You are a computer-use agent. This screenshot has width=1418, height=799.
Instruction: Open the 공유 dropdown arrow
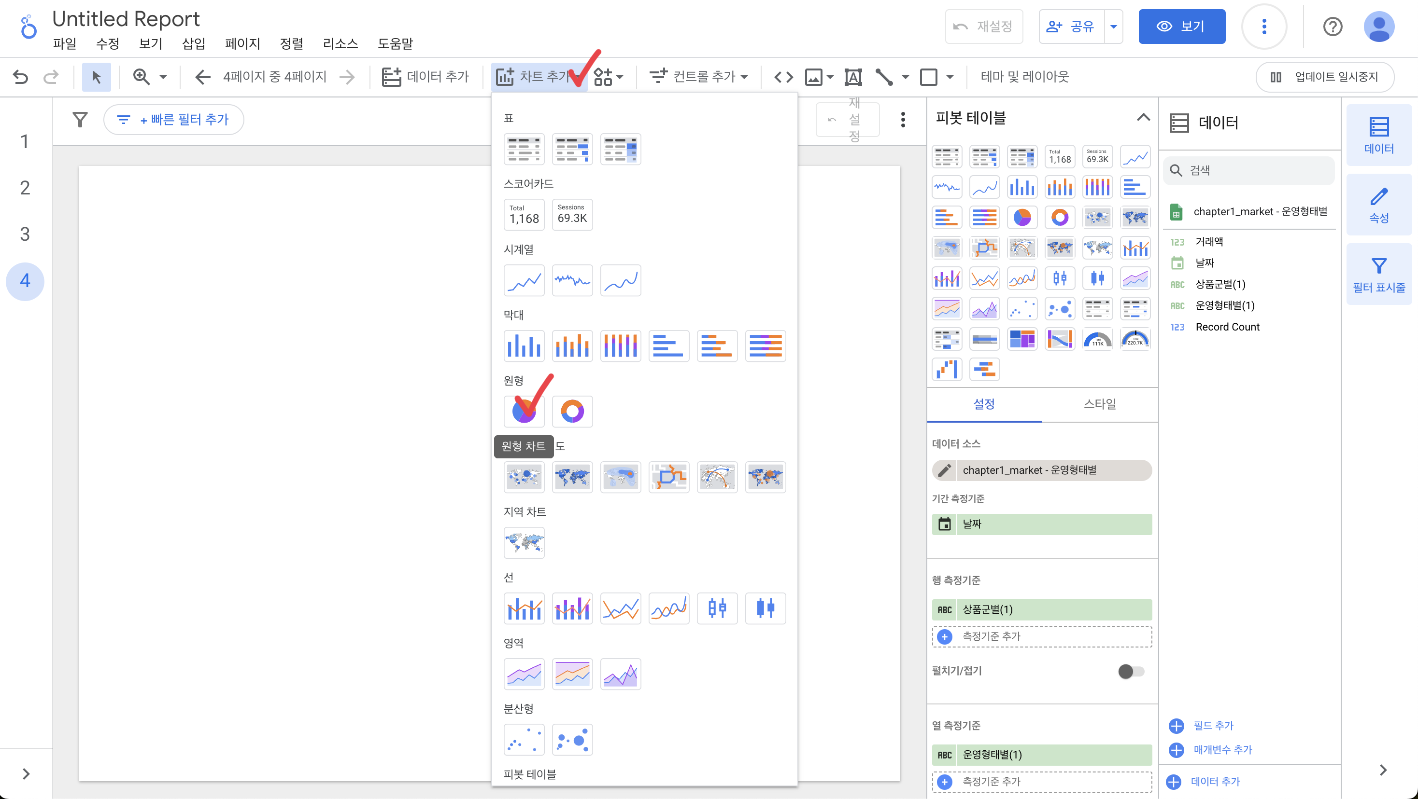(x=1113, y=27)
